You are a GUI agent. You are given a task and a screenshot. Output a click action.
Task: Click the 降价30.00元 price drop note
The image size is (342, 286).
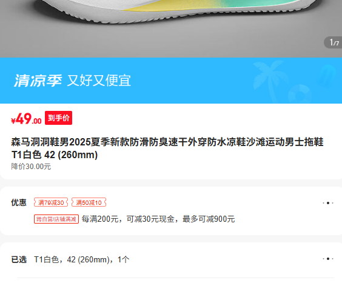(31, 167)
